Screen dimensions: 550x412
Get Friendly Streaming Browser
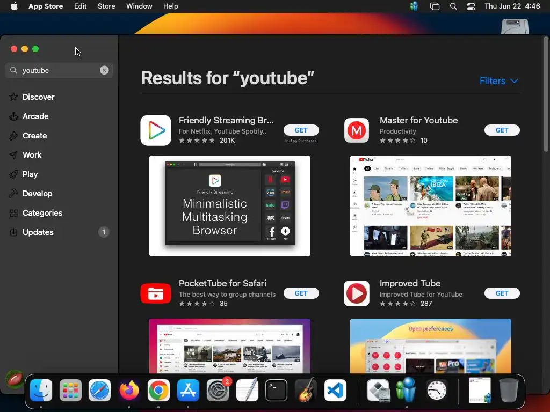point(301,130)
